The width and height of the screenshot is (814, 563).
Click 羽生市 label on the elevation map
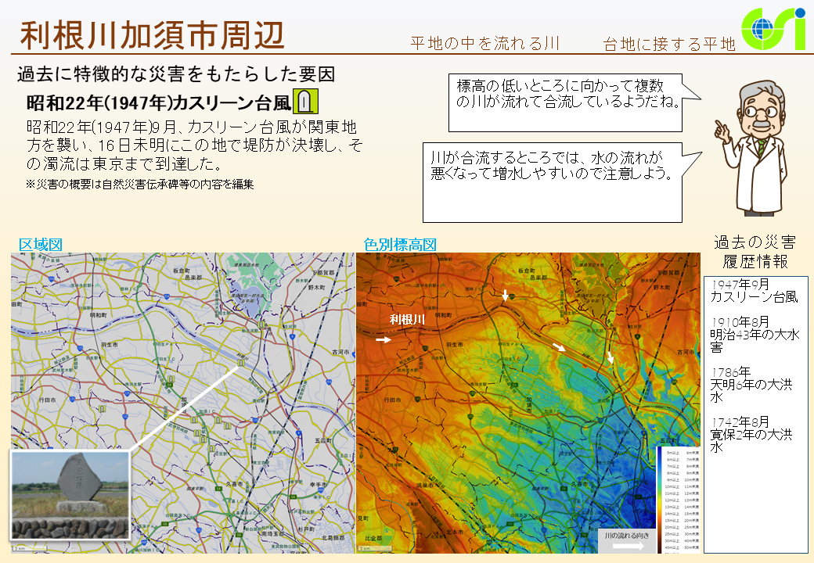(x=454, y=344)
